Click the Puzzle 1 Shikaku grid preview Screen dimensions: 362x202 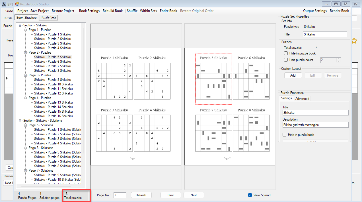coord(114,81)
